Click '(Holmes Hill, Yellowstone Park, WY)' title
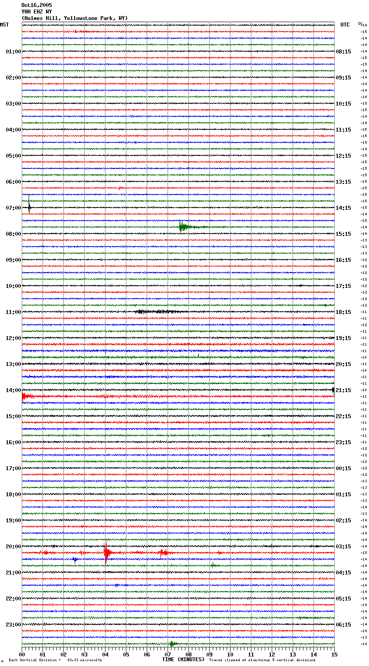 click(x=75, y=18)
